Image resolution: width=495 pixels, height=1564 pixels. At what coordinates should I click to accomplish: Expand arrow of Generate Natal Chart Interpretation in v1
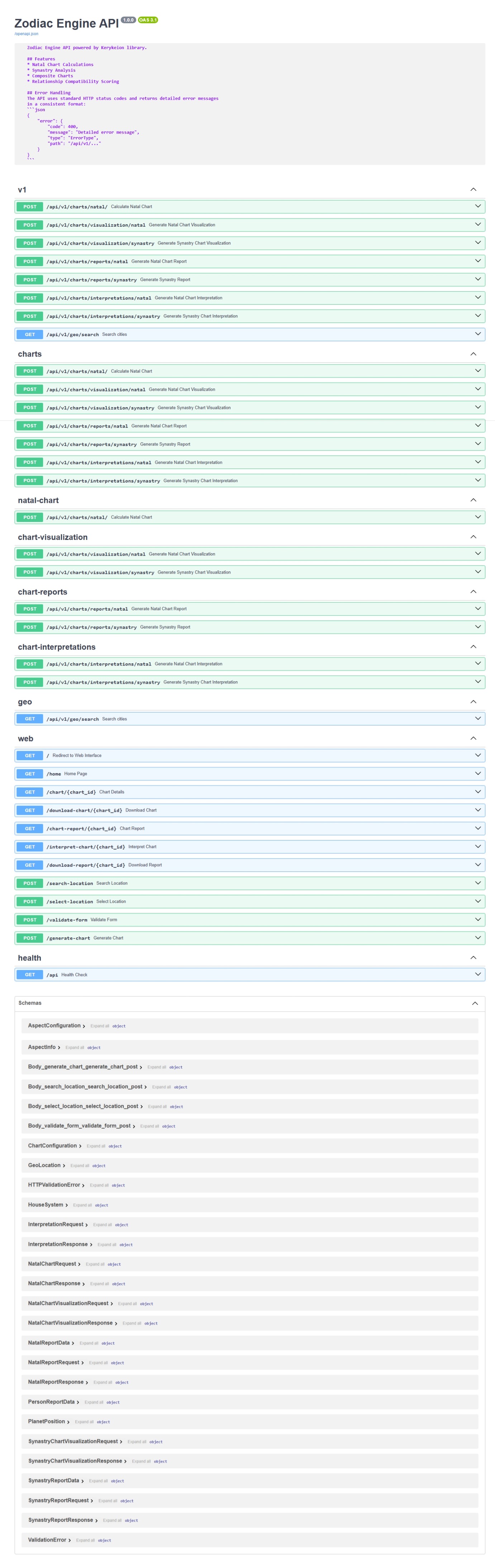point(478,297)
